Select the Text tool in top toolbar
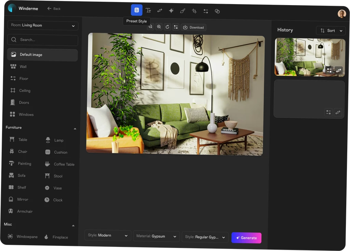Viewport: 350px width, 251px height. click(x=148, y=11)
